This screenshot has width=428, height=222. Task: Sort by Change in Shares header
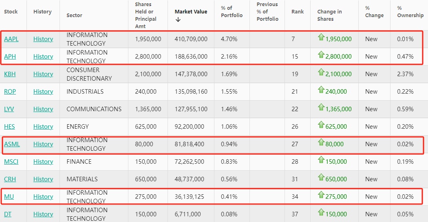[x=329, y=15]
